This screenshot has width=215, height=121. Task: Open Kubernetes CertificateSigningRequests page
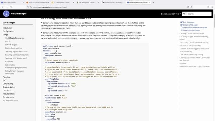click(x=16, y=66)
